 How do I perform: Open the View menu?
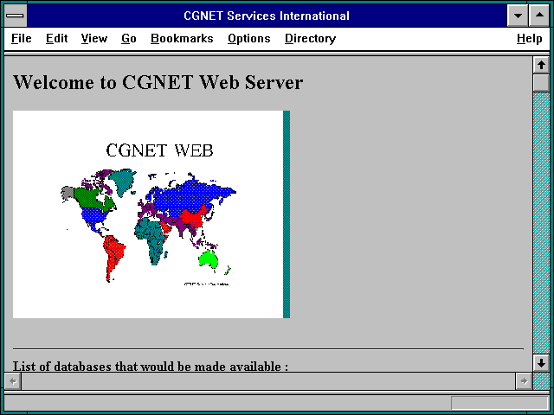point(94,38)
